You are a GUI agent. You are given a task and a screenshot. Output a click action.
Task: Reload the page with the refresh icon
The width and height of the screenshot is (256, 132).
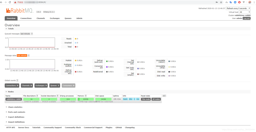(x=10, y=2)
